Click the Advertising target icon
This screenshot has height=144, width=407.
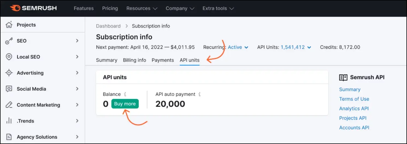pyautogui.click(x=9, y=73)
